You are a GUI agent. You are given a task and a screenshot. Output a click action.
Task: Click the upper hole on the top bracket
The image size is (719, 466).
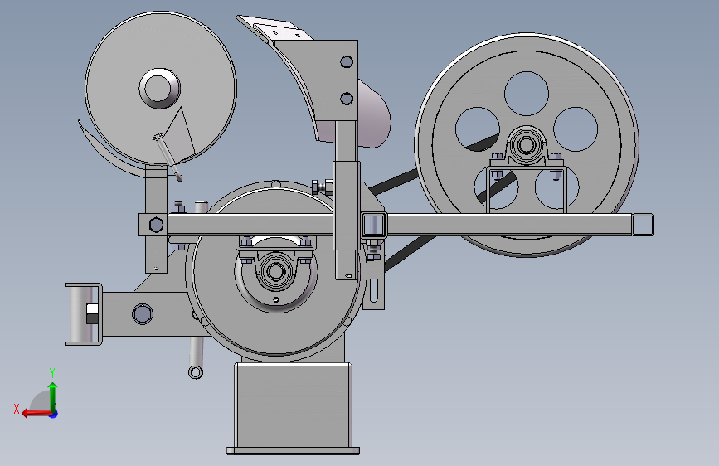pos(347,61)
